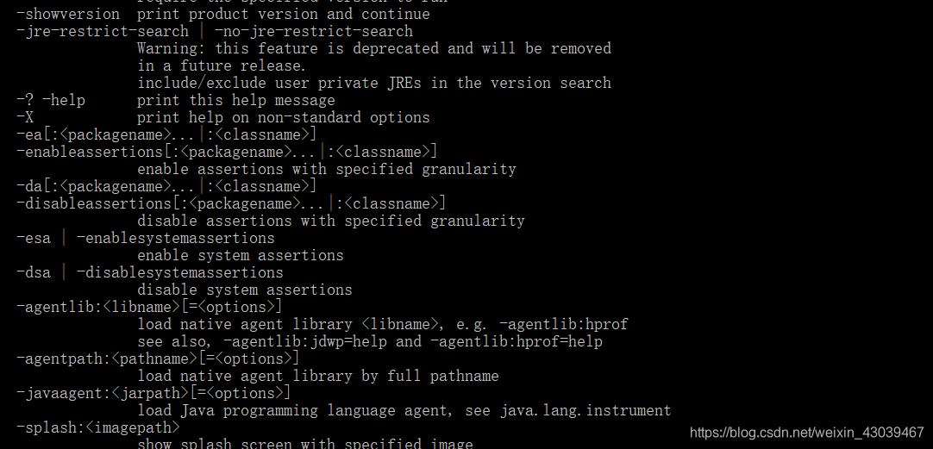
Task: Click the '-disableassertions' option line
Action: click(231, 203)
